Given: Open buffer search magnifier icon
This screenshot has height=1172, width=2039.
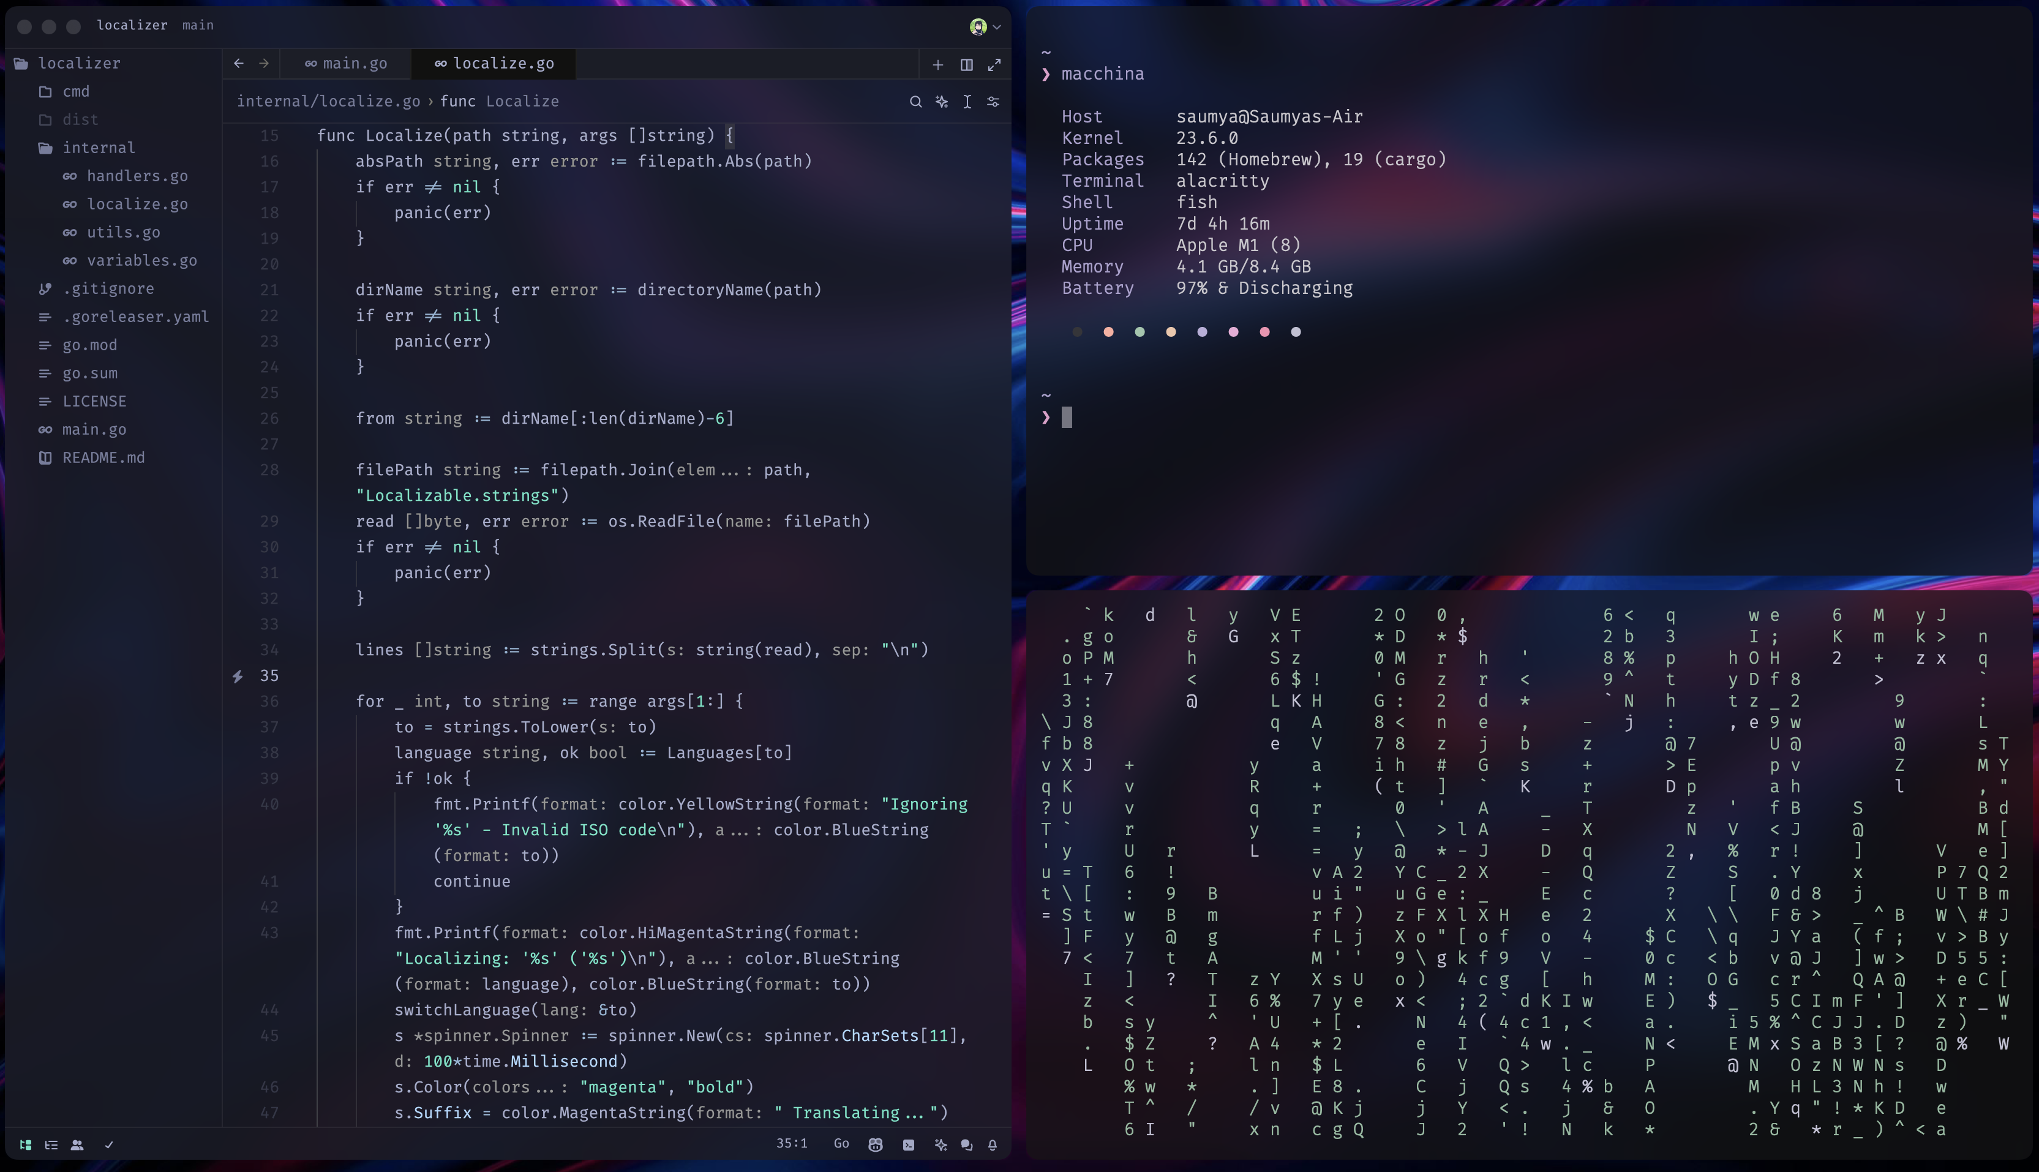Looking at the screenshot, I should click(915, 102).
